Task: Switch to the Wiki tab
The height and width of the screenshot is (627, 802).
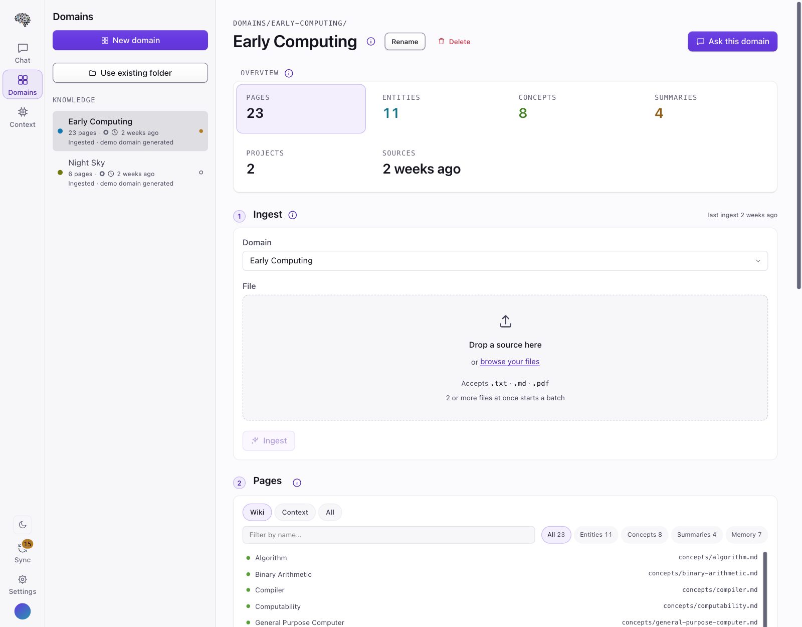Action: pos(257,512)
